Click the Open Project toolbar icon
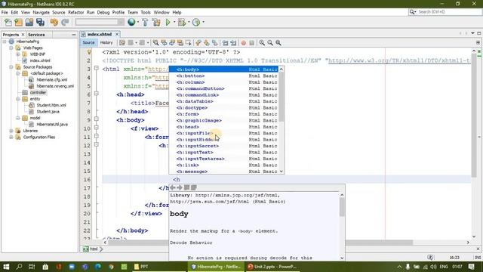 click(29, 22)
